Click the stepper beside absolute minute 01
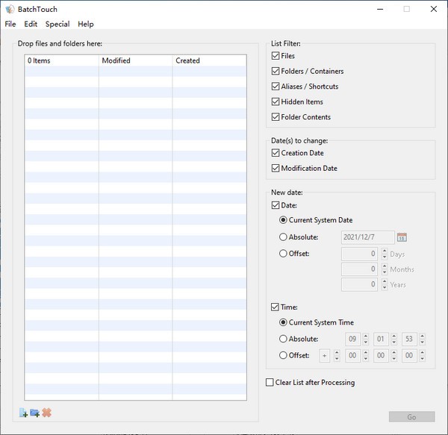448x435 pixels. [x=394, y=339]
